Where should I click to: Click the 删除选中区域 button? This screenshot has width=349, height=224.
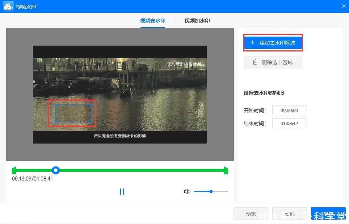(x=273, y=62)
